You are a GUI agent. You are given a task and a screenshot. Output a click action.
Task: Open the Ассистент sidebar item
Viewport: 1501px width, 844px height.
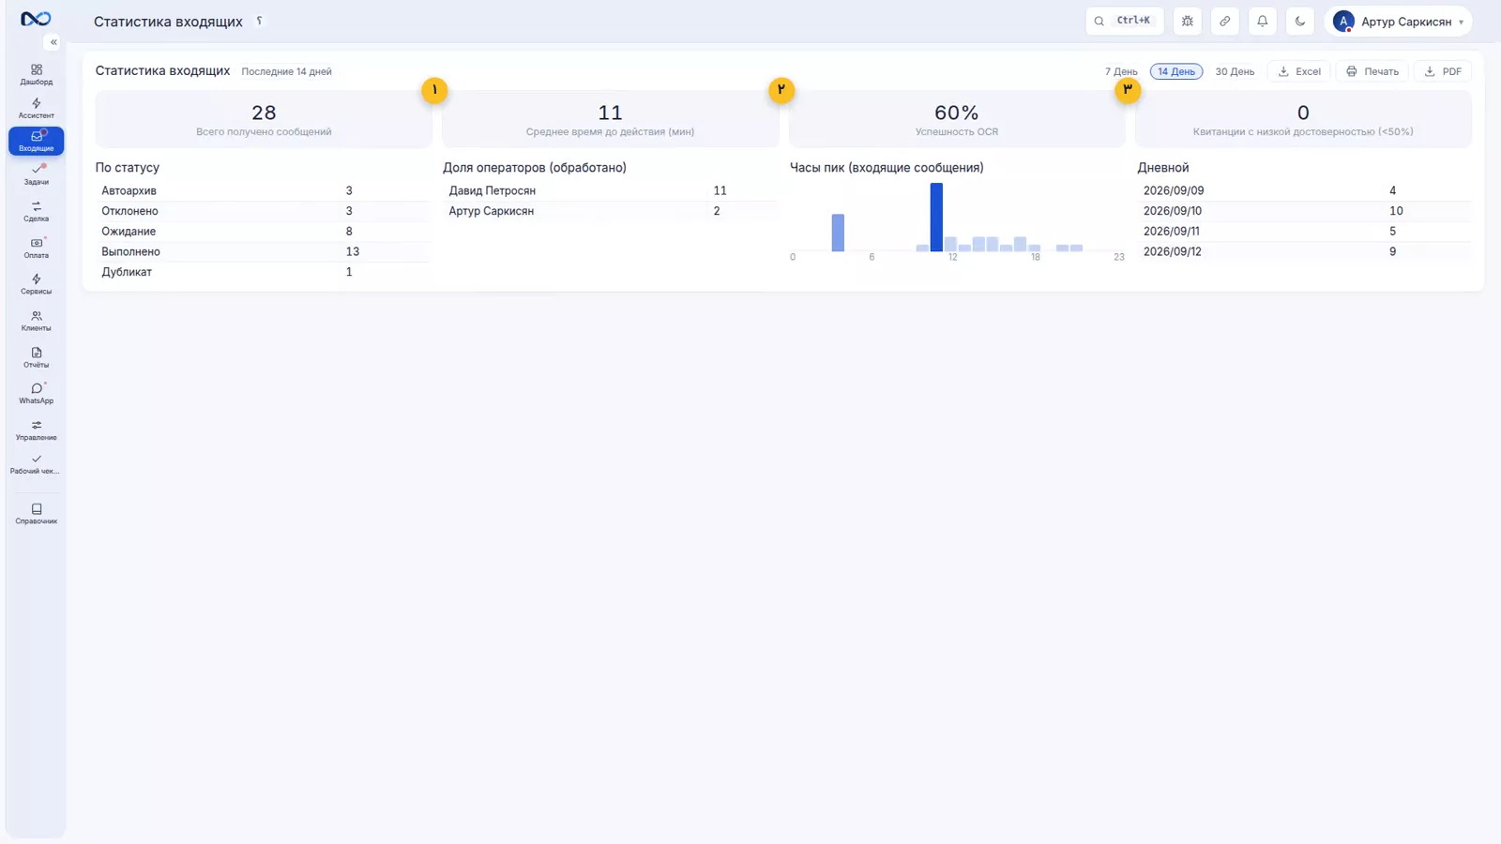coord(36,108)
